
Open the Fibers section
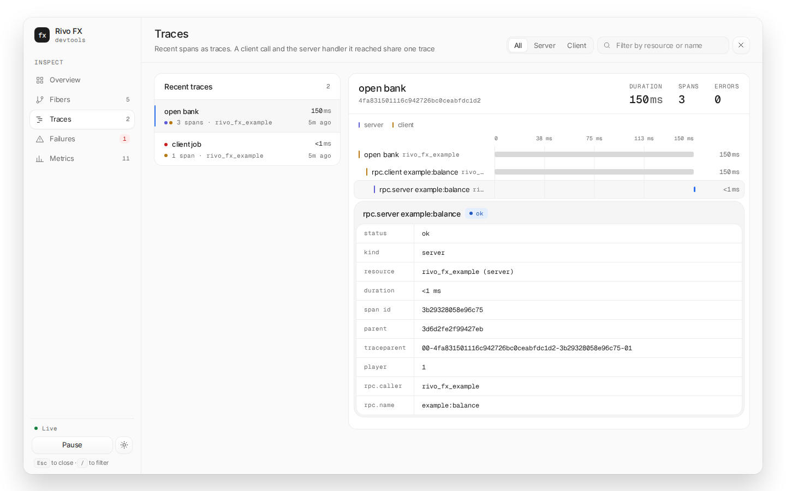click(x=82, y=100)
